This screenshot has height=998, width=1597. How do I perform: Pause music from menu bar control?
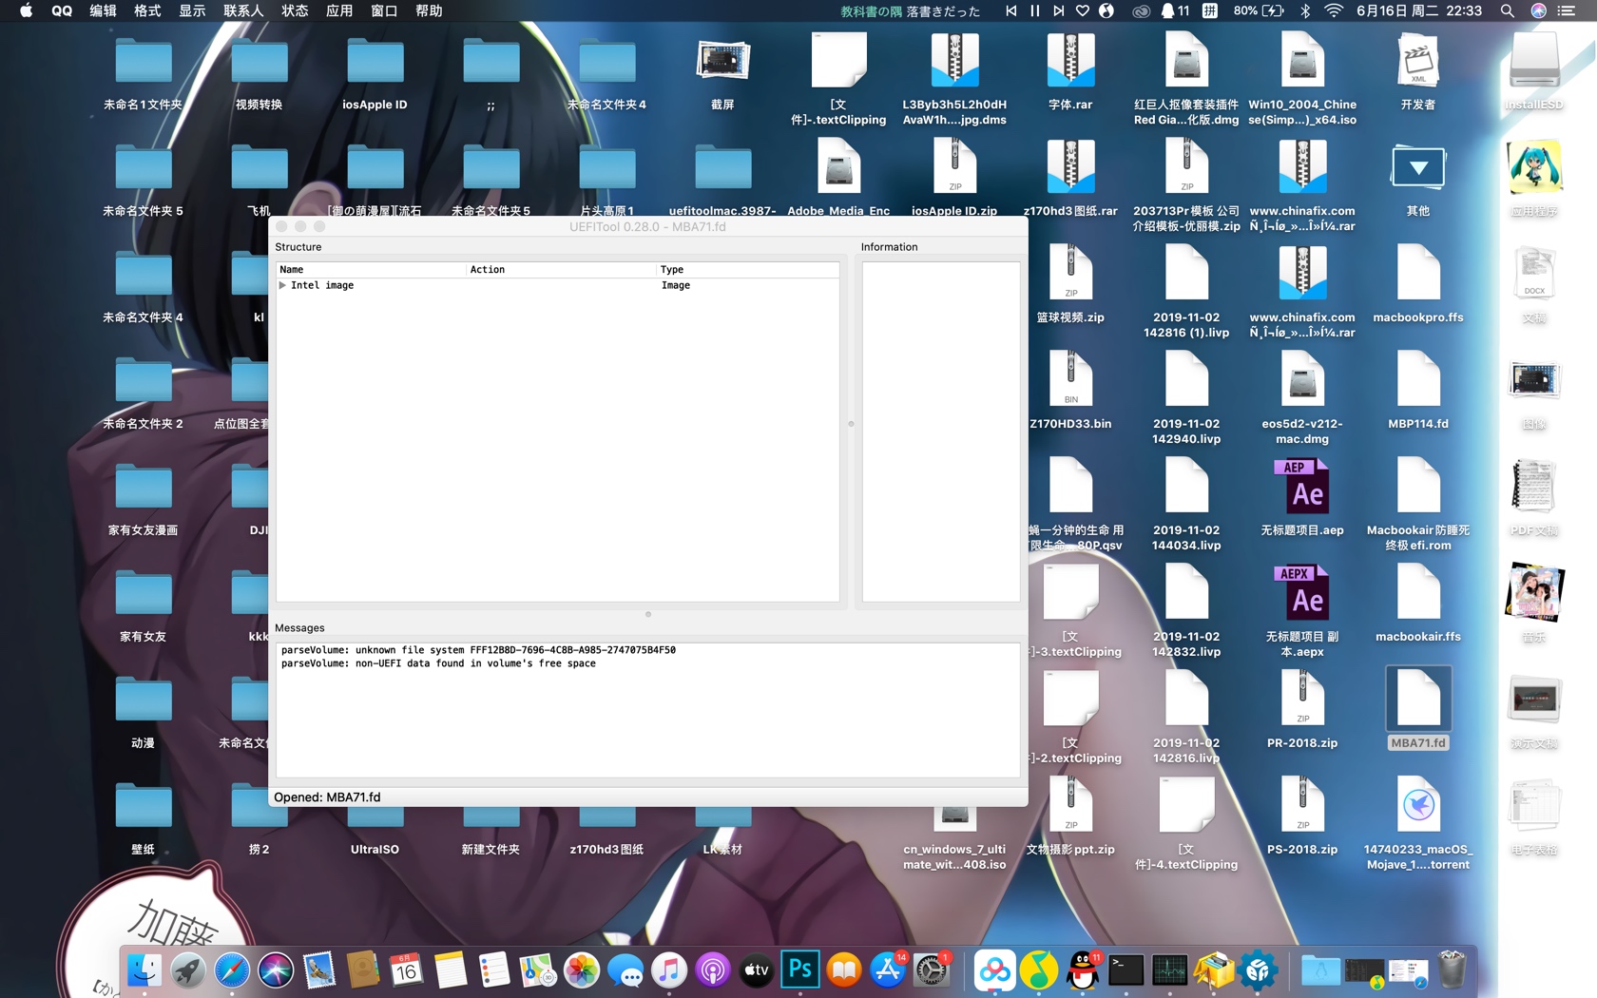tap(1034, 10)
